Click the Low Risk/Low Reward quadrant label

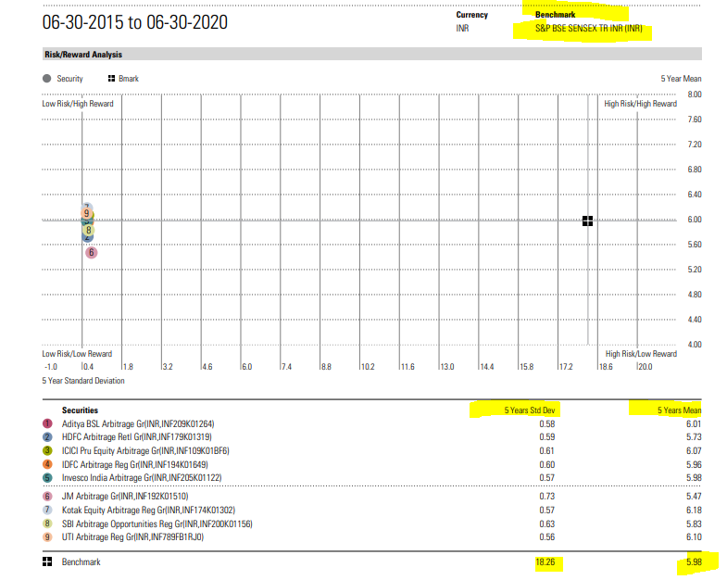coord(77,354)
